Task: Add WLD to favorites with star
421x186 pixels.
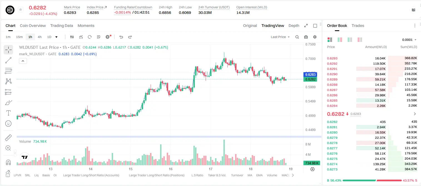Action: tap(21, 10)
